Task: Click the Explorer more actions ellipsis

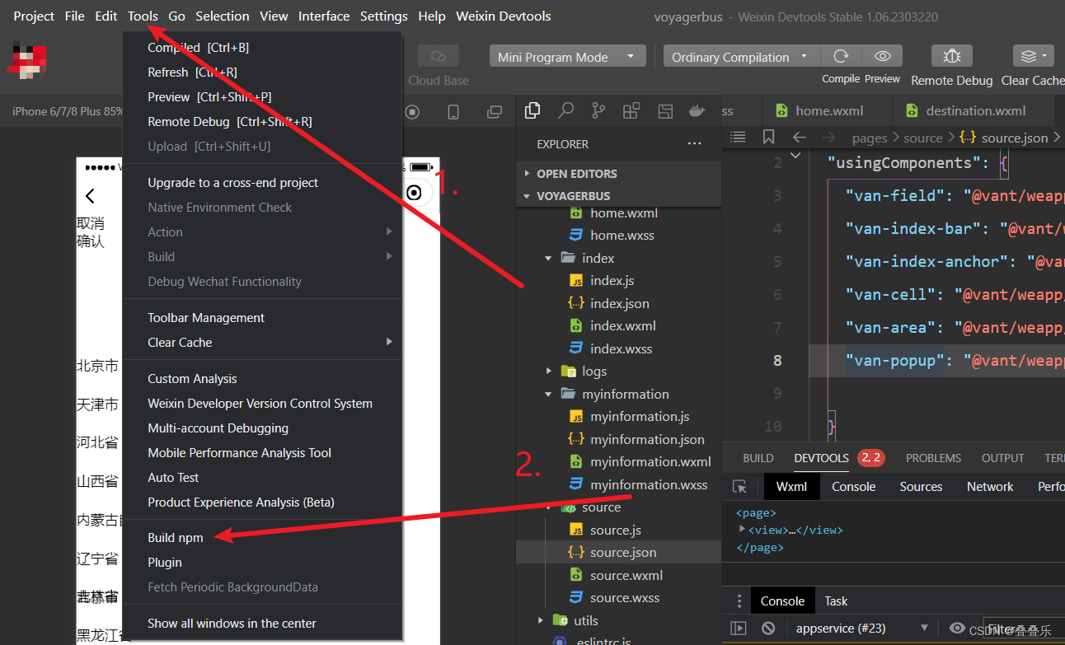Action: pos(694,144)
